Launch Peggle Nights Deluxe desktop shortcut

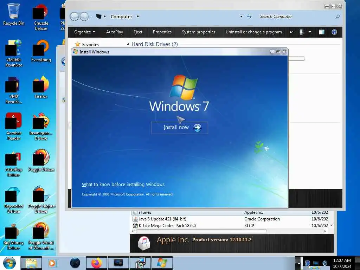pyautogui.click(x=41, y=200)
